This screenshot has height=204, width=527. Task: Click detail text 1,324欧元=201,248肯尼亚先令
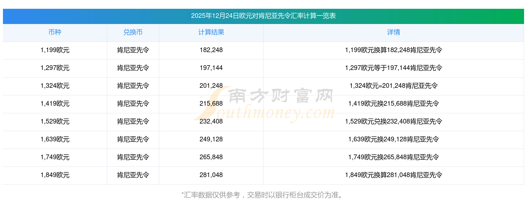tap(393, 86)
